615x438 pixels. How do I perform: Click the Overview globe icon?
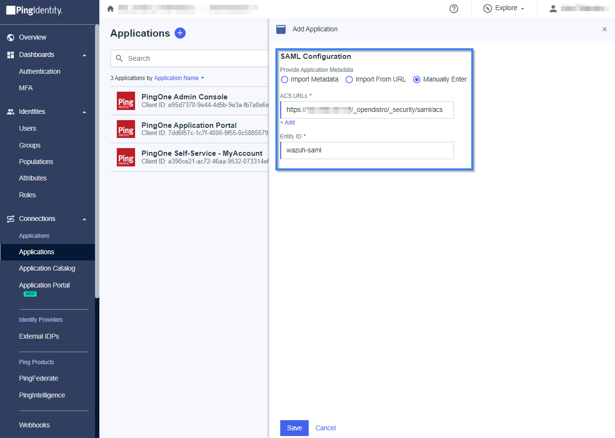click(x=10, y=37)
